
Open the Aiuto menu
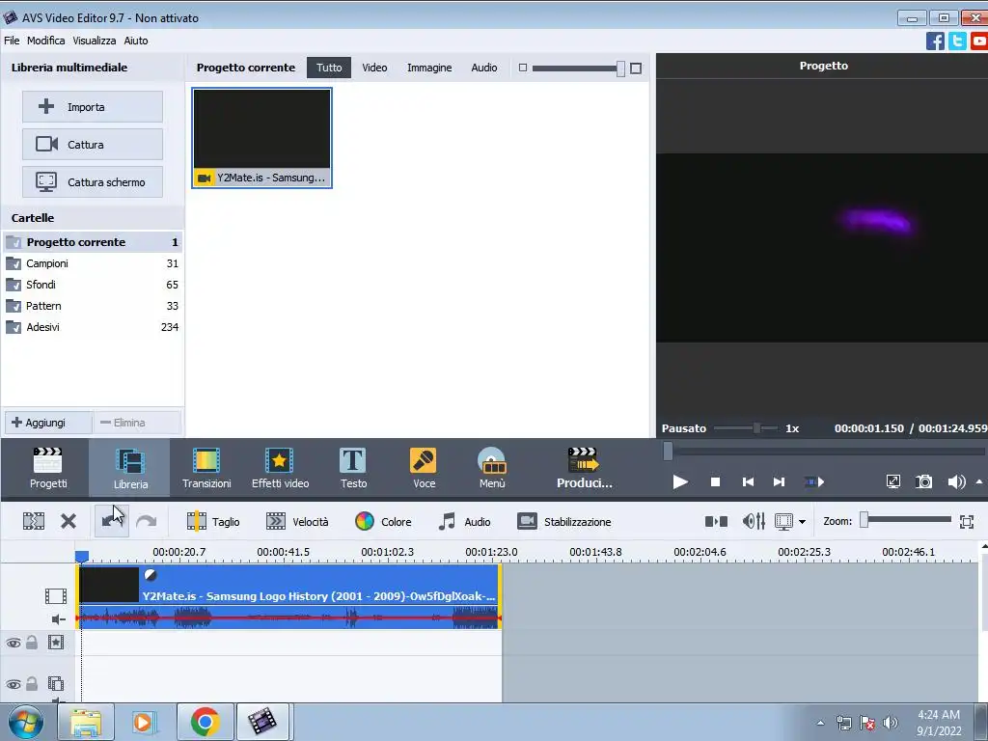pyautogui.click(x=135, y=41)
